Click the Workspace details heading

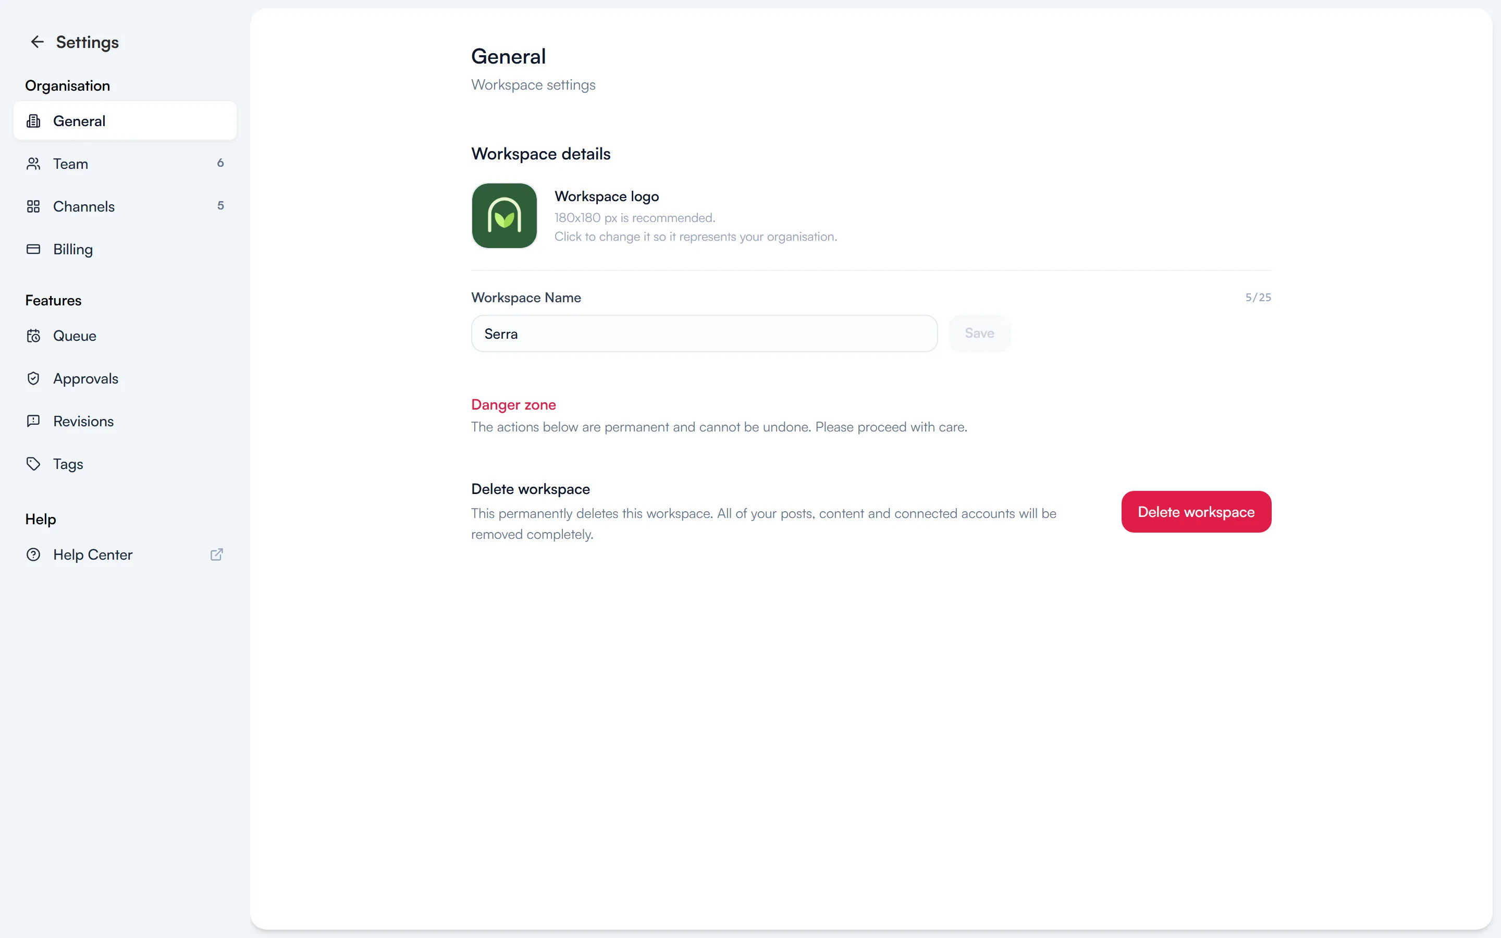pos(541,154)
